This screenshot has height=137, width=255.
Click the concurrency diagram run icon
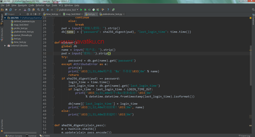98,10
